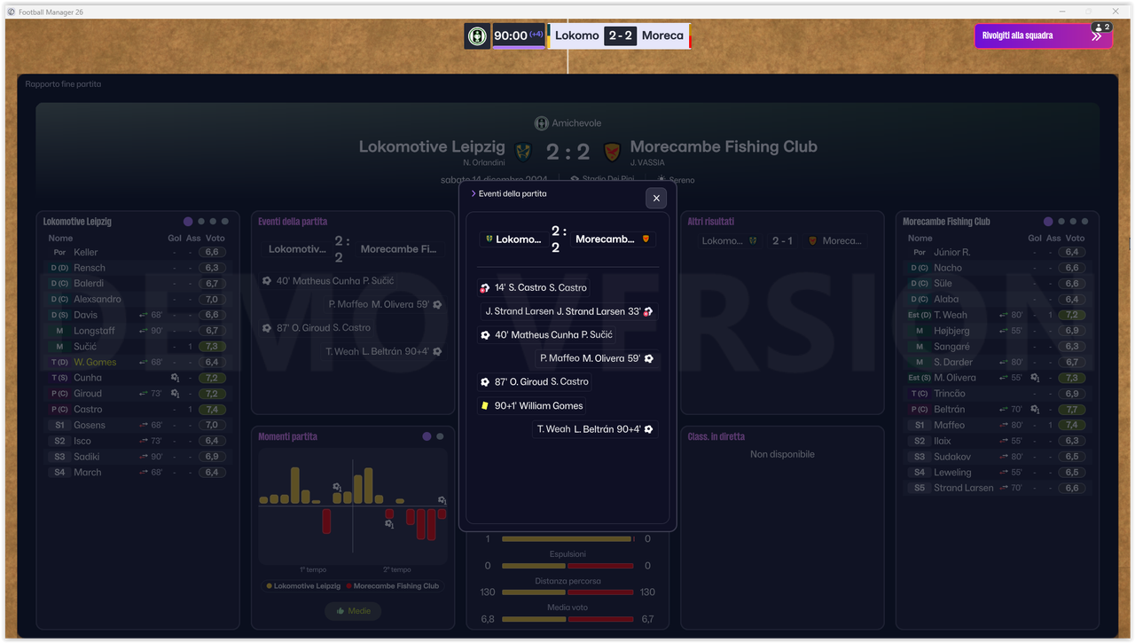Click the ball icon at 87' O. Giroud in popup
Image resolution: width=1135 pixels, height=643 pixels.
coord(485,382)
